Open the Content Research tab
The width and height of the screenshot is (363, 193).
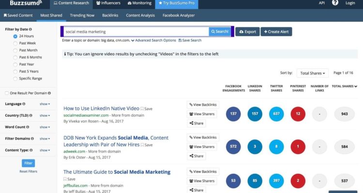(x=71, y=3)
